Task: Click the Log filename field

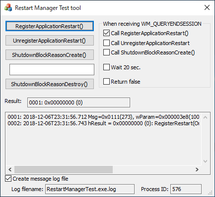Action: 90,189
